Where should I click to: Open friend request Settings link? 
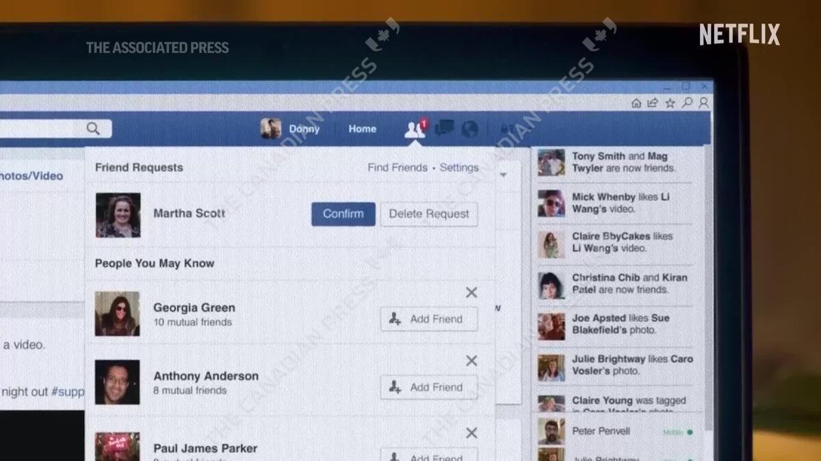coord(459,167)
